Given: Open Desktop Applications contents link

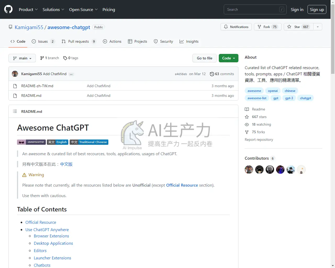Looking at the screenshot, I should tap(53, 243).
